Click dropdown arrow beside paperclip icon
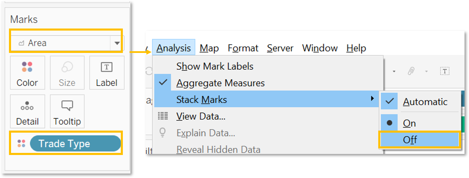The image size is (469, 178). 426,71
